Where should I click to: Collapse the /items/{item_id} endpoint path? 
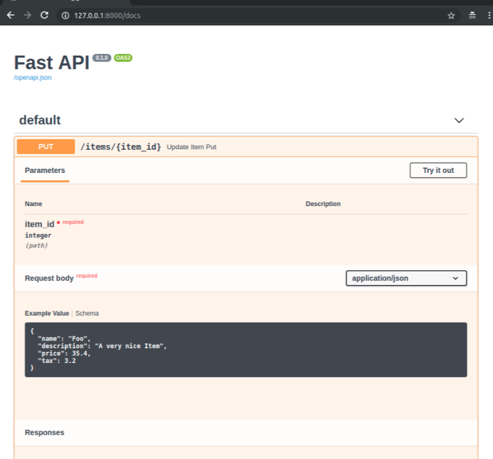[121, 147]
